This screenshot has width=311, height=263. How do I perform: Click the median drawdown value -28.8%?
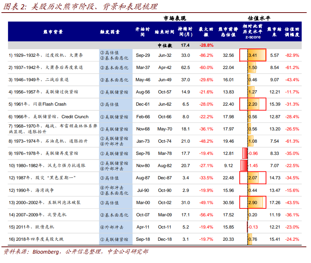(207, 45)
